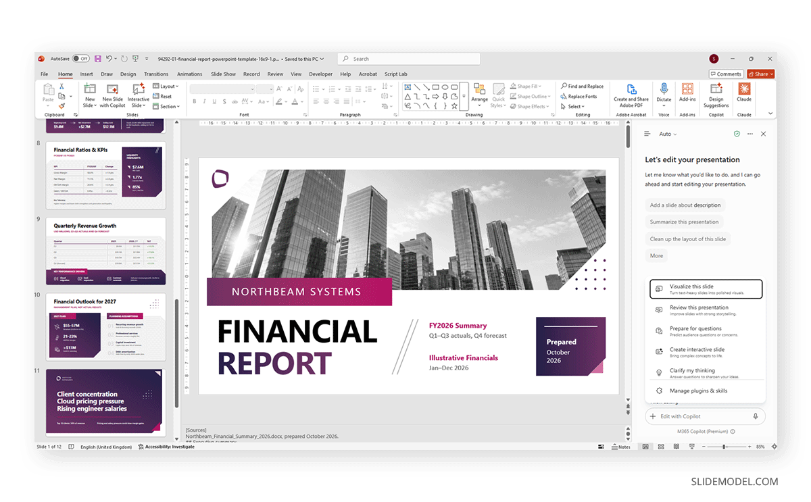Open the Add-ins button
The width and height of the screenshot is (811, 502).
coord(687,93)
